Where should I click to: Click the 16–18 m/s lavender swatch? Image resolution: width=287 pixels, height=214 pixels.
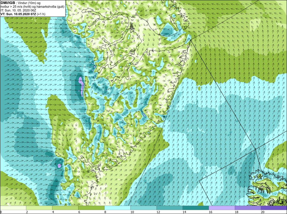(222, 208)
